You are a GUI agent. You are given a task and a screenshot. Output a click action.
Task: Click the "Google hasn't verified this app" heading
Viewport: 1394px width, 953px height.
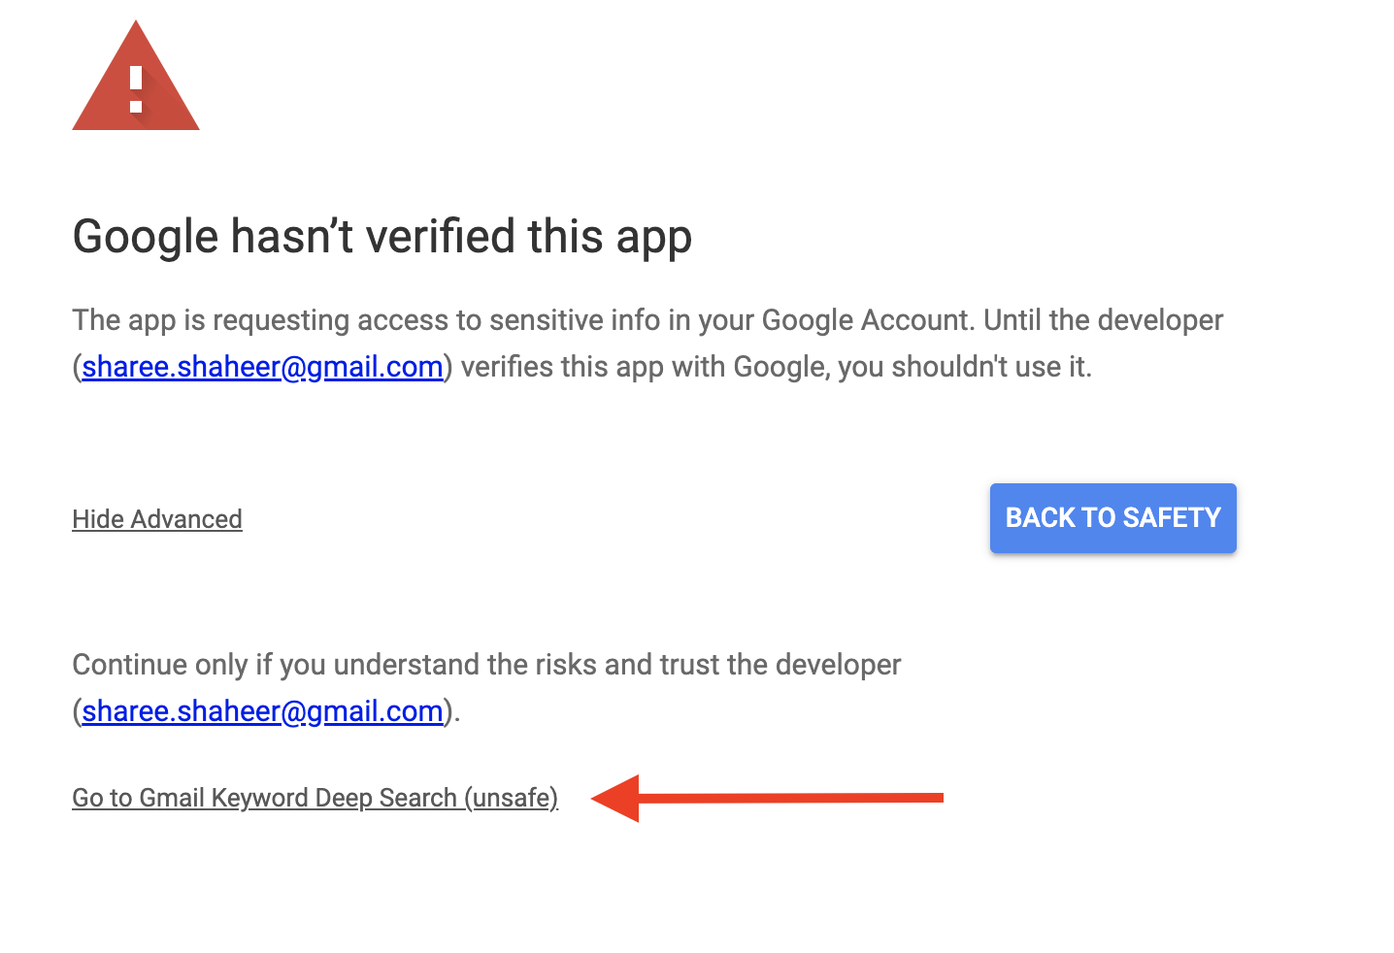[382, 237]
